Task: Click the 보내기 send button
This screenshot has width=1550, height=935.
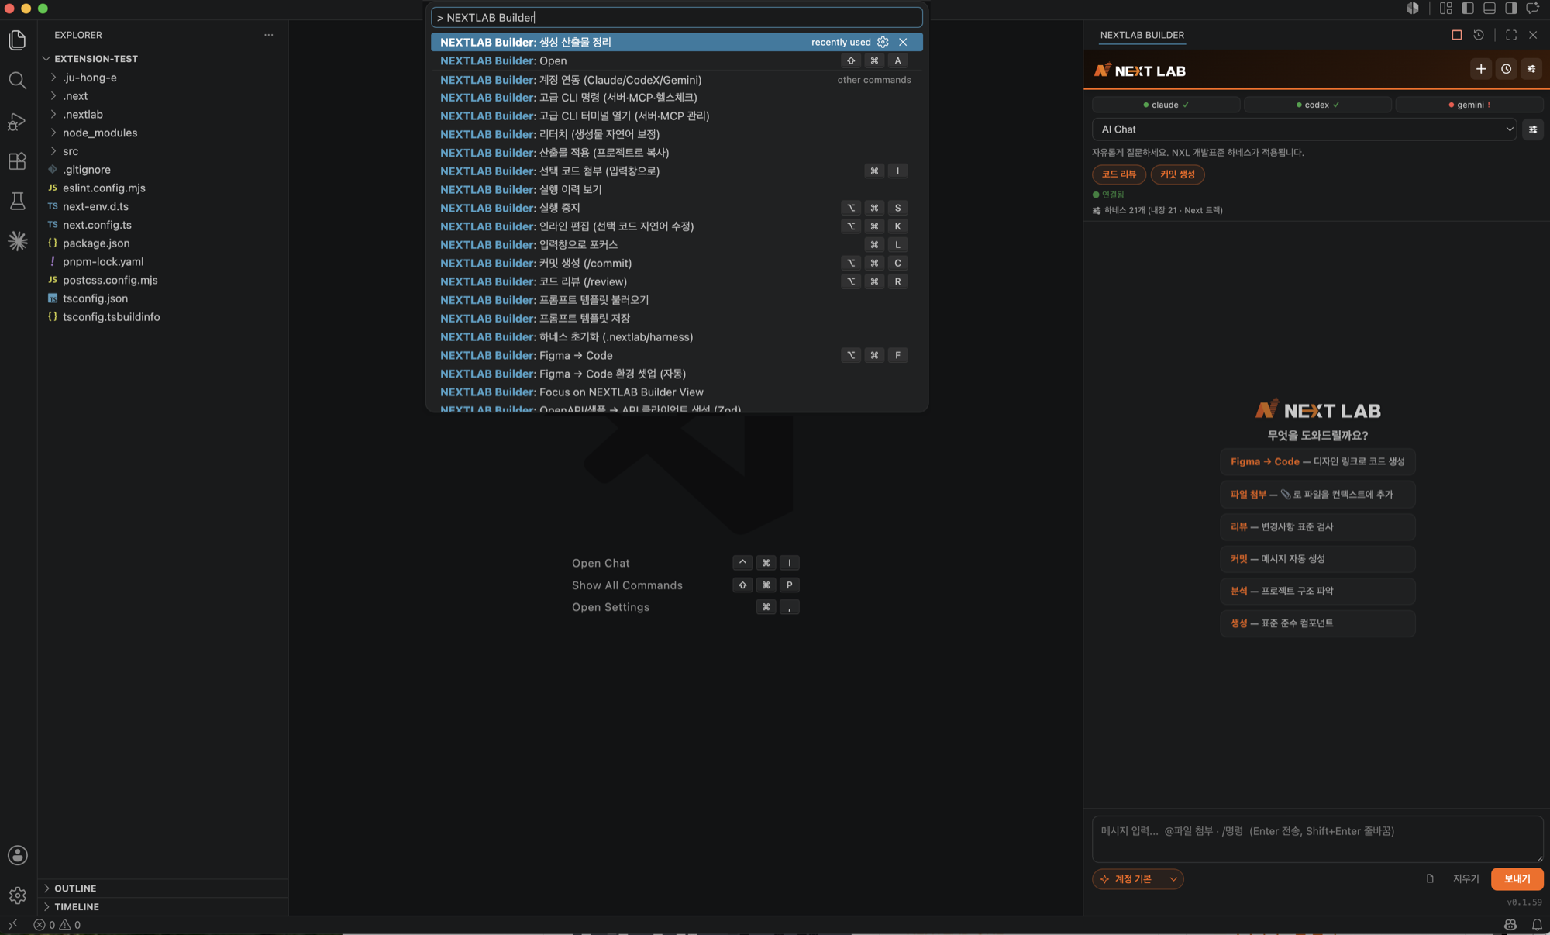Action: 1517,878
